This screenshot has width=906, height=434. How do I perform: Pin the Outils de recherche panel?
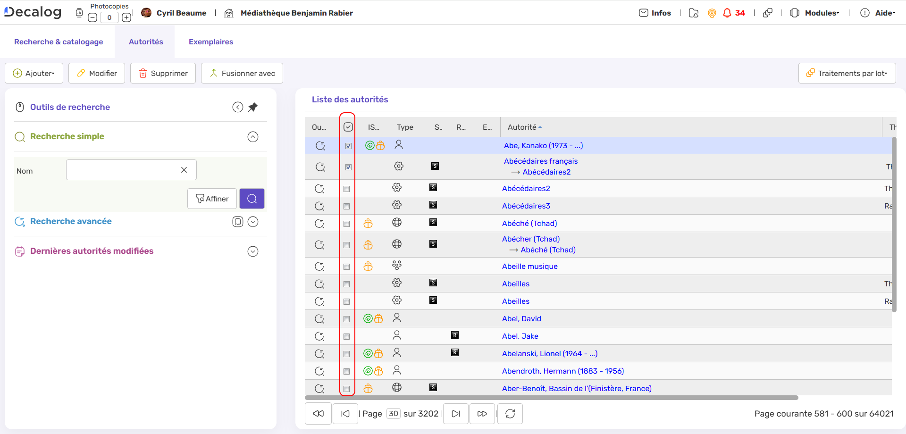pyautogui.click(x=253, y=107)
